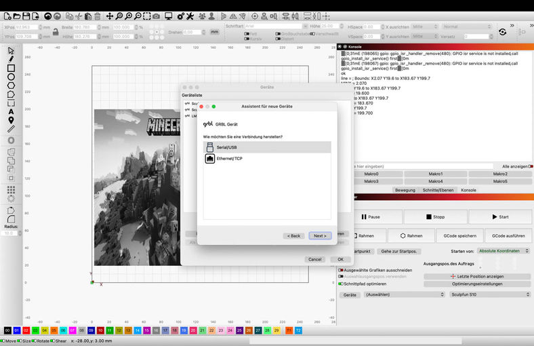The image size is (534, 346).
Task: Toggle Ausgewählte Grafiken ausschneiden switch
Action: (x=341, y=270)
